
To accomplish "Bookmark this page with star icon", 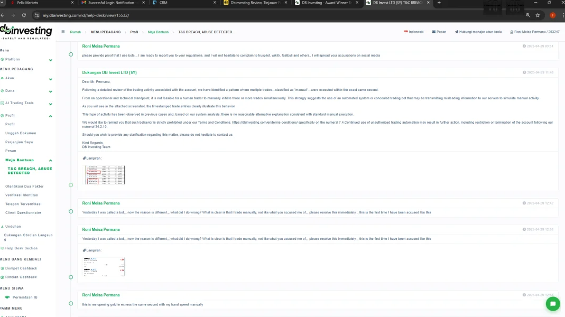I will coord(538,15).
